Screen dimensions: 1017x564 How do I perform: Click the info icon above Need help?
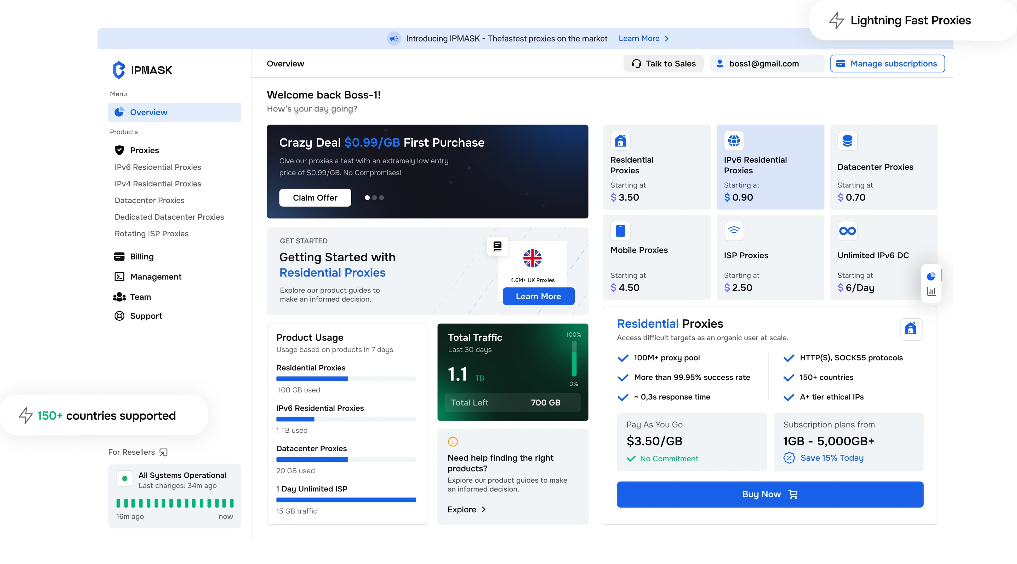pyautogui.click(x=453, y=442)
